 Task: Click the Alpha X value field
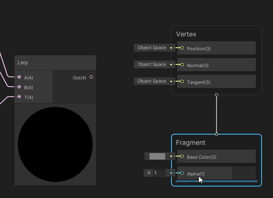(x=159, y=173)
